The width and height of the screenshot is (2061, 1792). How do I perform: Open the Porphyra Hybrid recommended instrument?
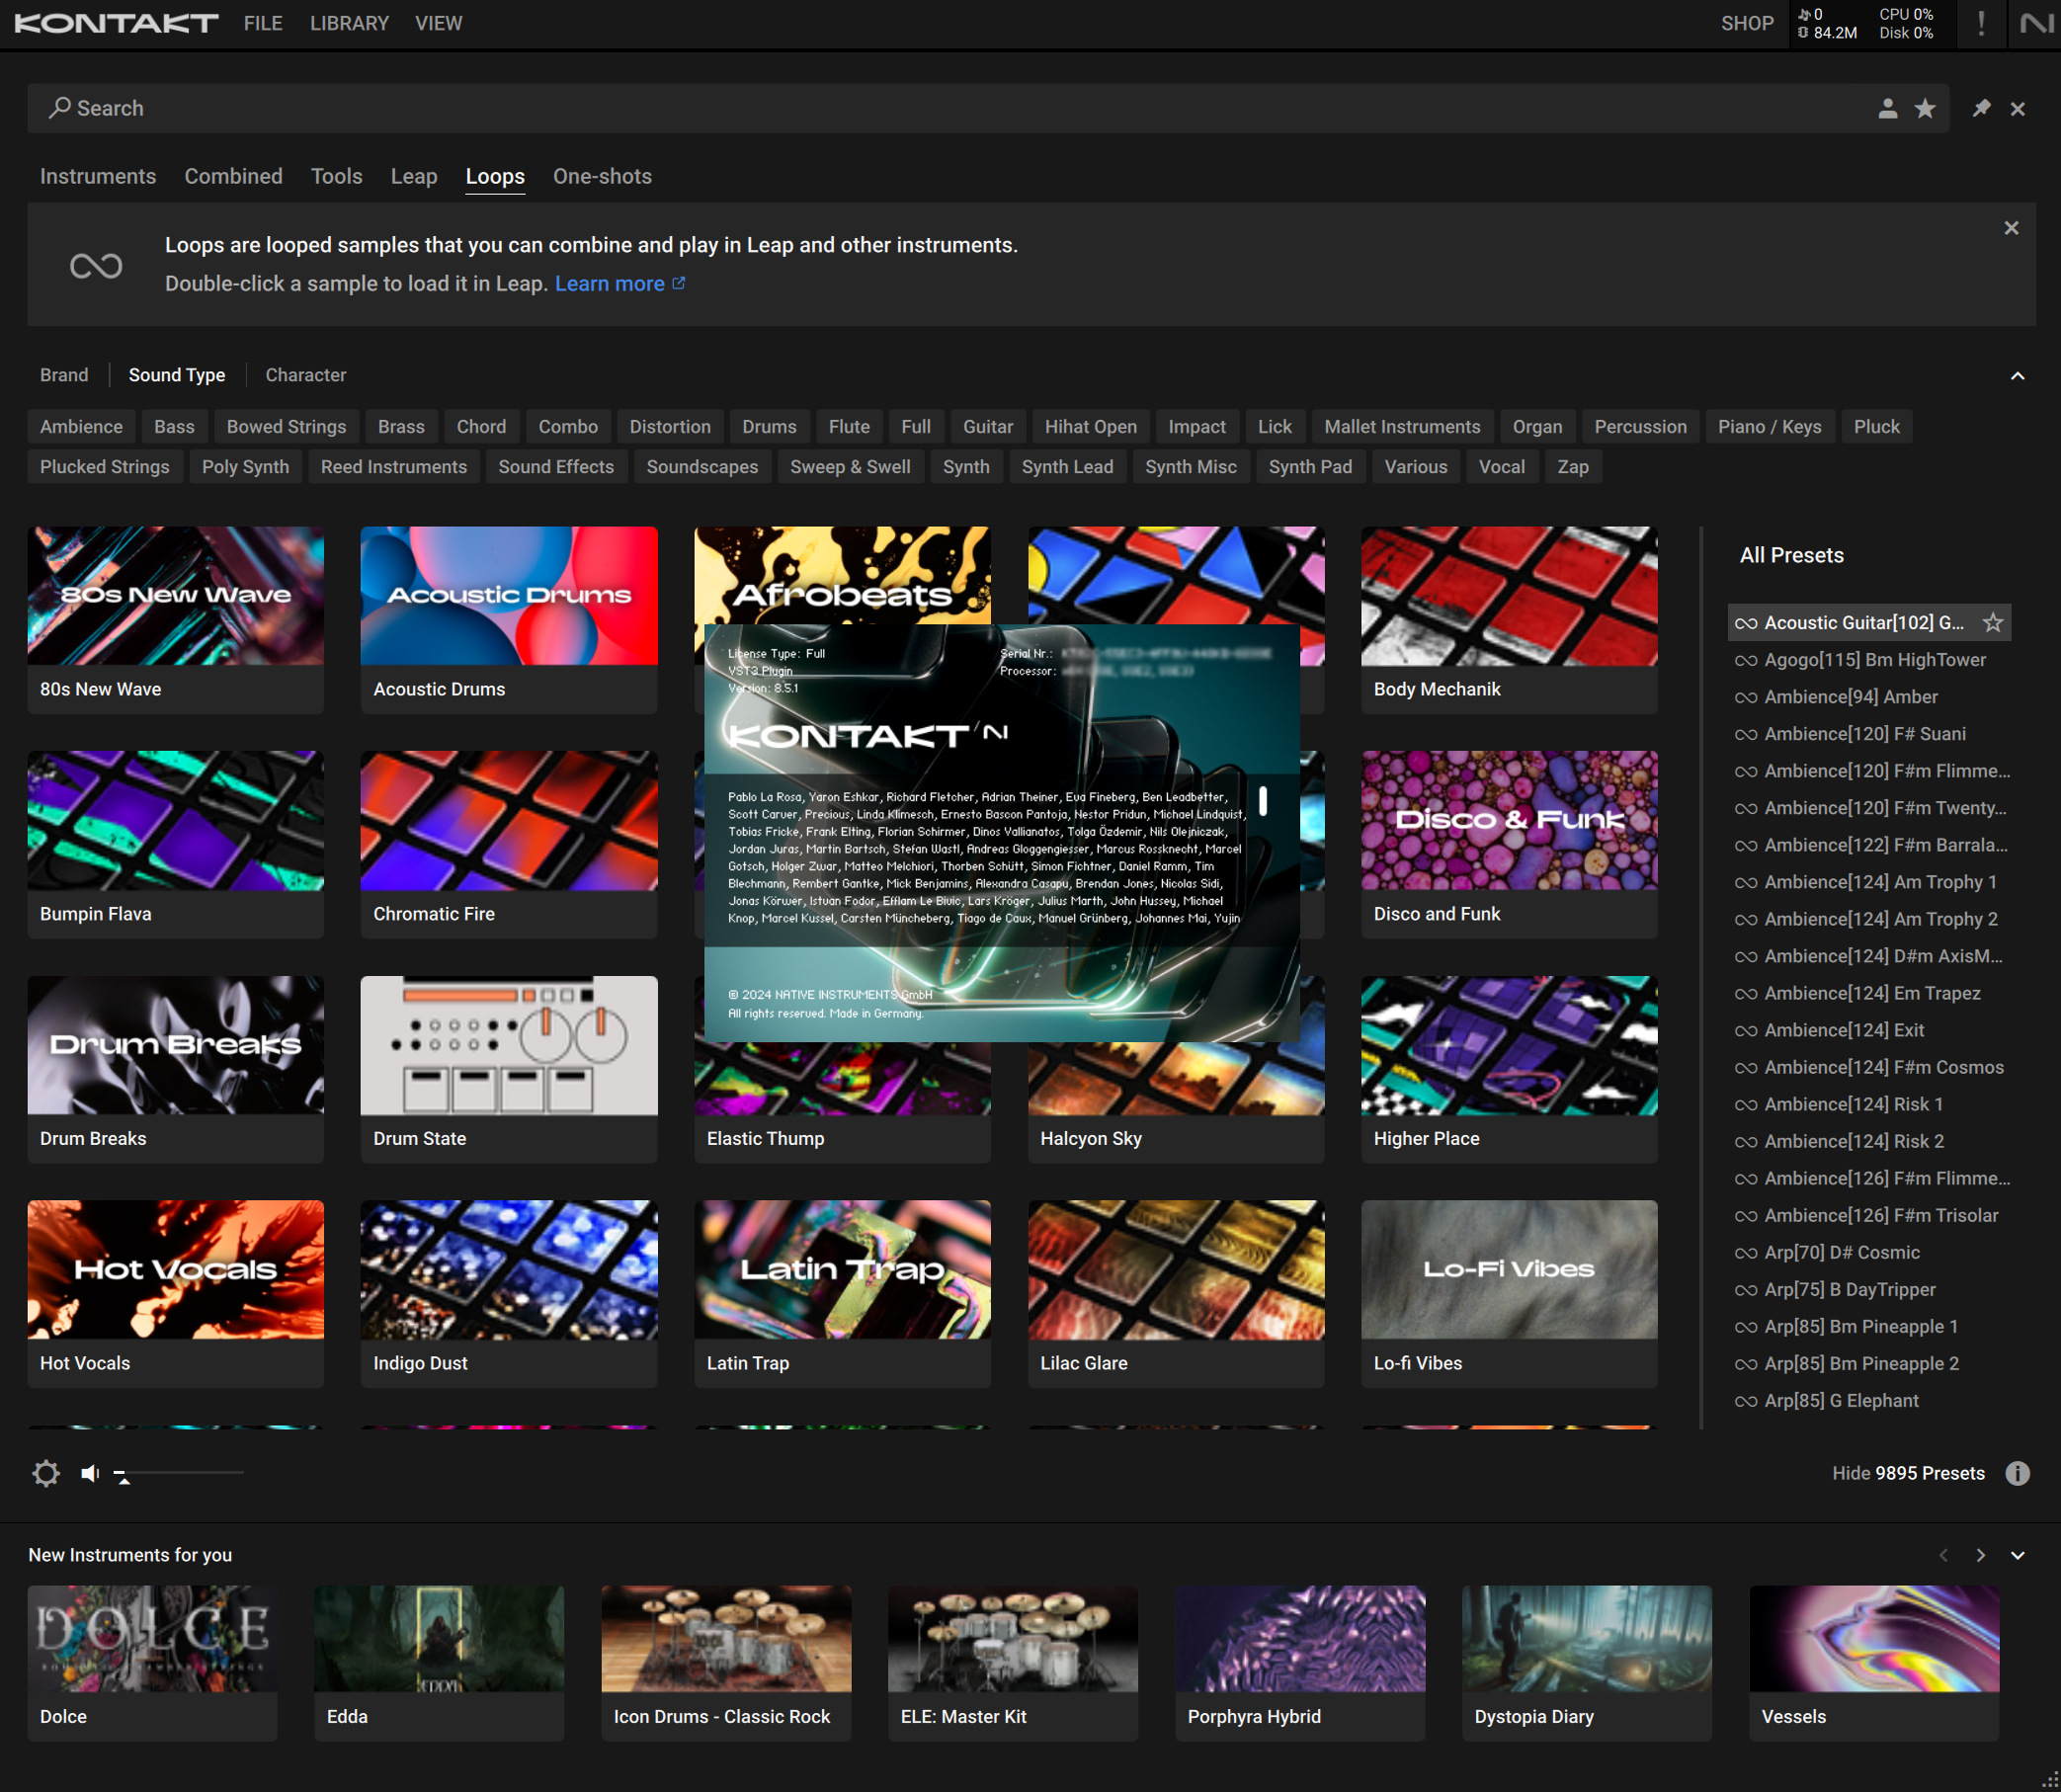1300,1663
